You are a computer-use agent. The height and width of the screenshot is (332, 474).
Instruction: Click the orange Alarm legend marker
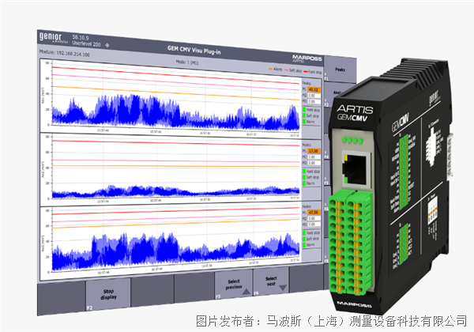click(x=271, y=70)
